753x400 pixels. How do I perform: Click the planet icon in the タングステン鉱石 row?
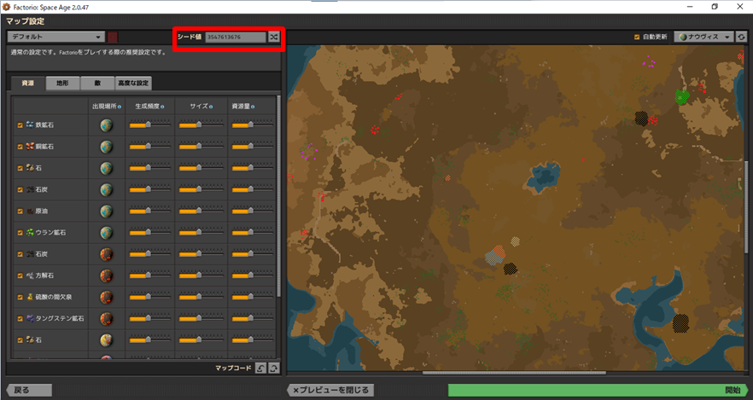click(106, 318)
